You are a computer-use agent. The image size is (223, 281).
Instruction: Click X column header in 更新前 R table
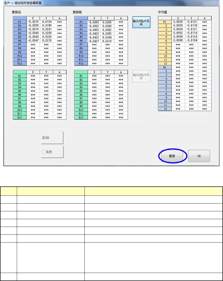pos(94,72)
